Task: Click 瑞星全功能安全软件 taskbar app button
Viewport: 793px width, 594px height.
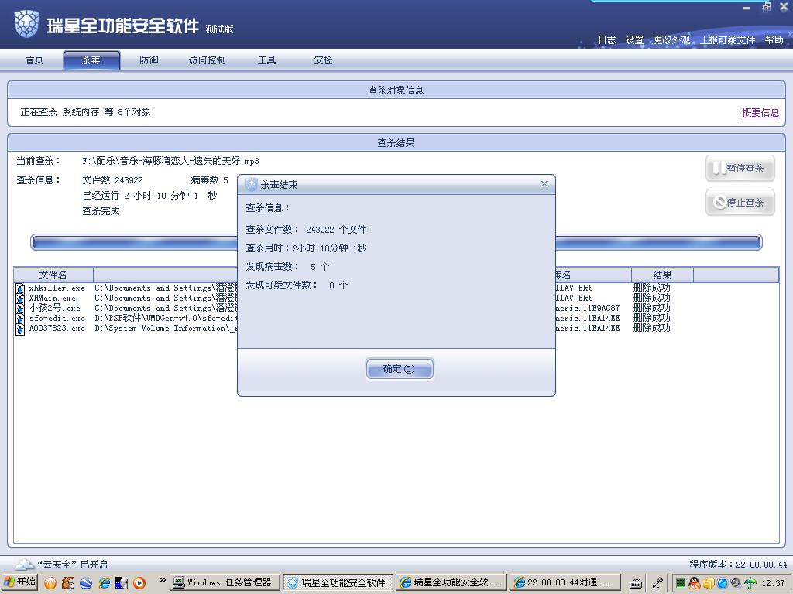Action: 338,583
